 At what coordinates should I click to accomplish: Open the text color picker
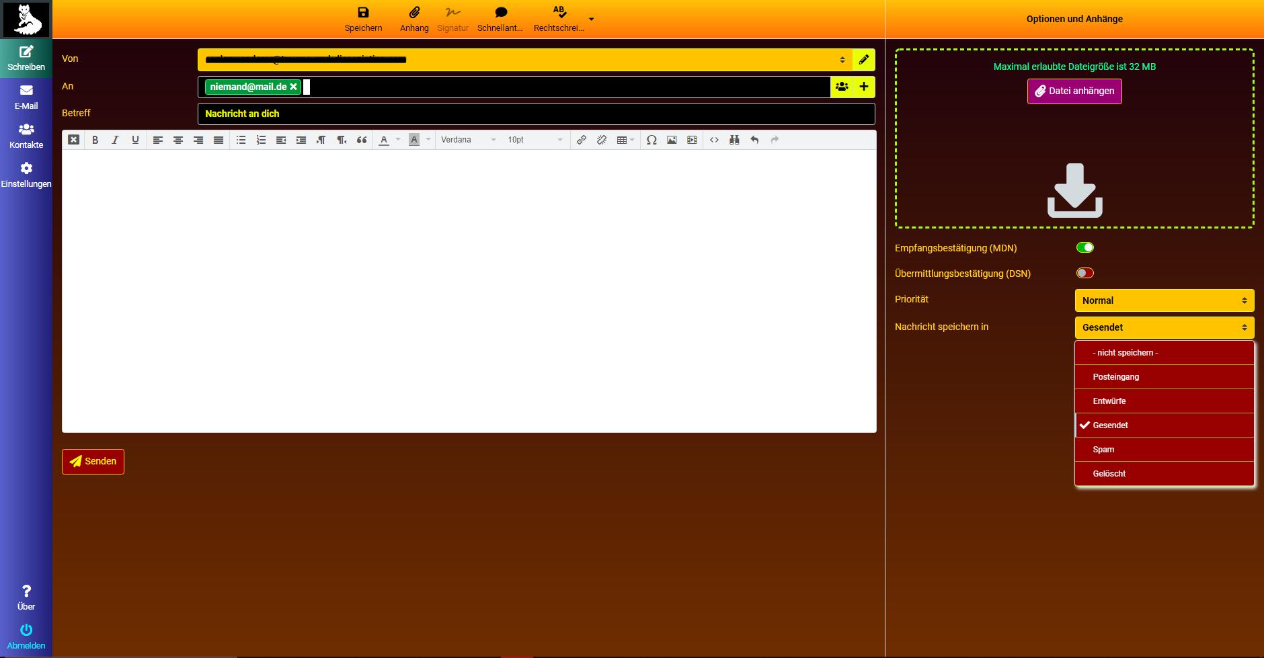(384, 140)
